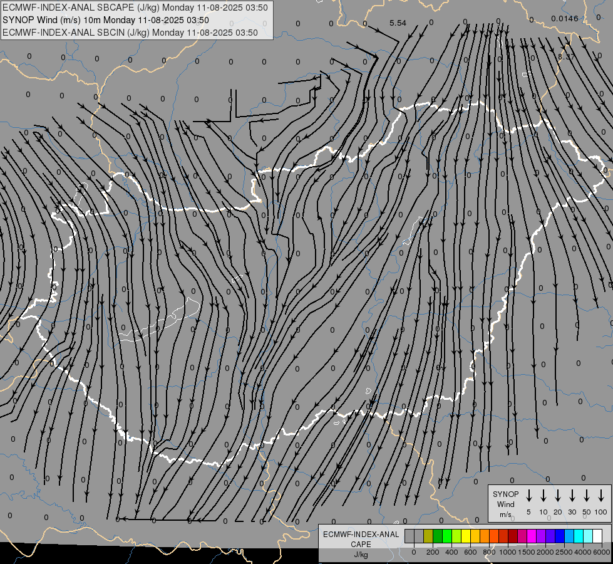This screenshot has height=564, width=613.
Task: Click the 30 speed label in wind legend
Action: point(572,512)
